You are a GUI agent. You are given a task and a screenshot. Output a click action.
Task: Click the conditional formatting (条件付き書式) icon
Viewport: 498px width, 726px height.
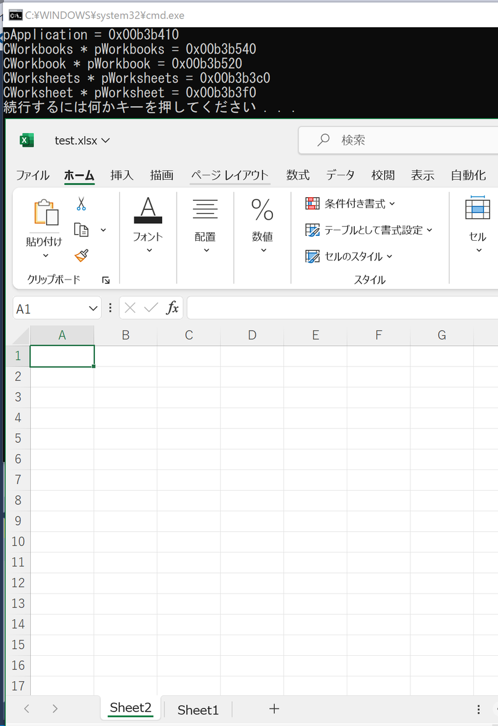pyautogui.click(x=312, y=204)
